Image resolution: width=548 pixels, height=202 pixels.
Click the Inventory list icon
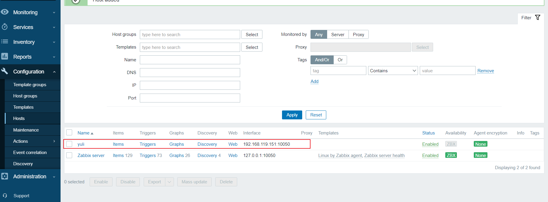[x=4, y=41]
